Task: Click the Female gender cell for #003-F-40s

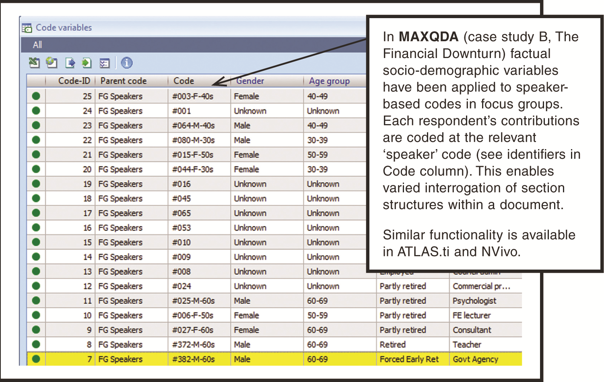Action: pos(267,96)
